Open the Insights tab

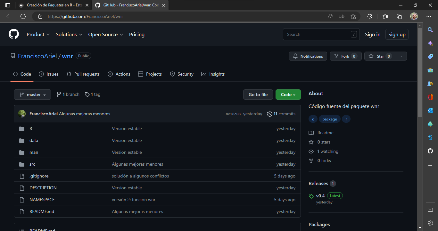coord(213,74)
